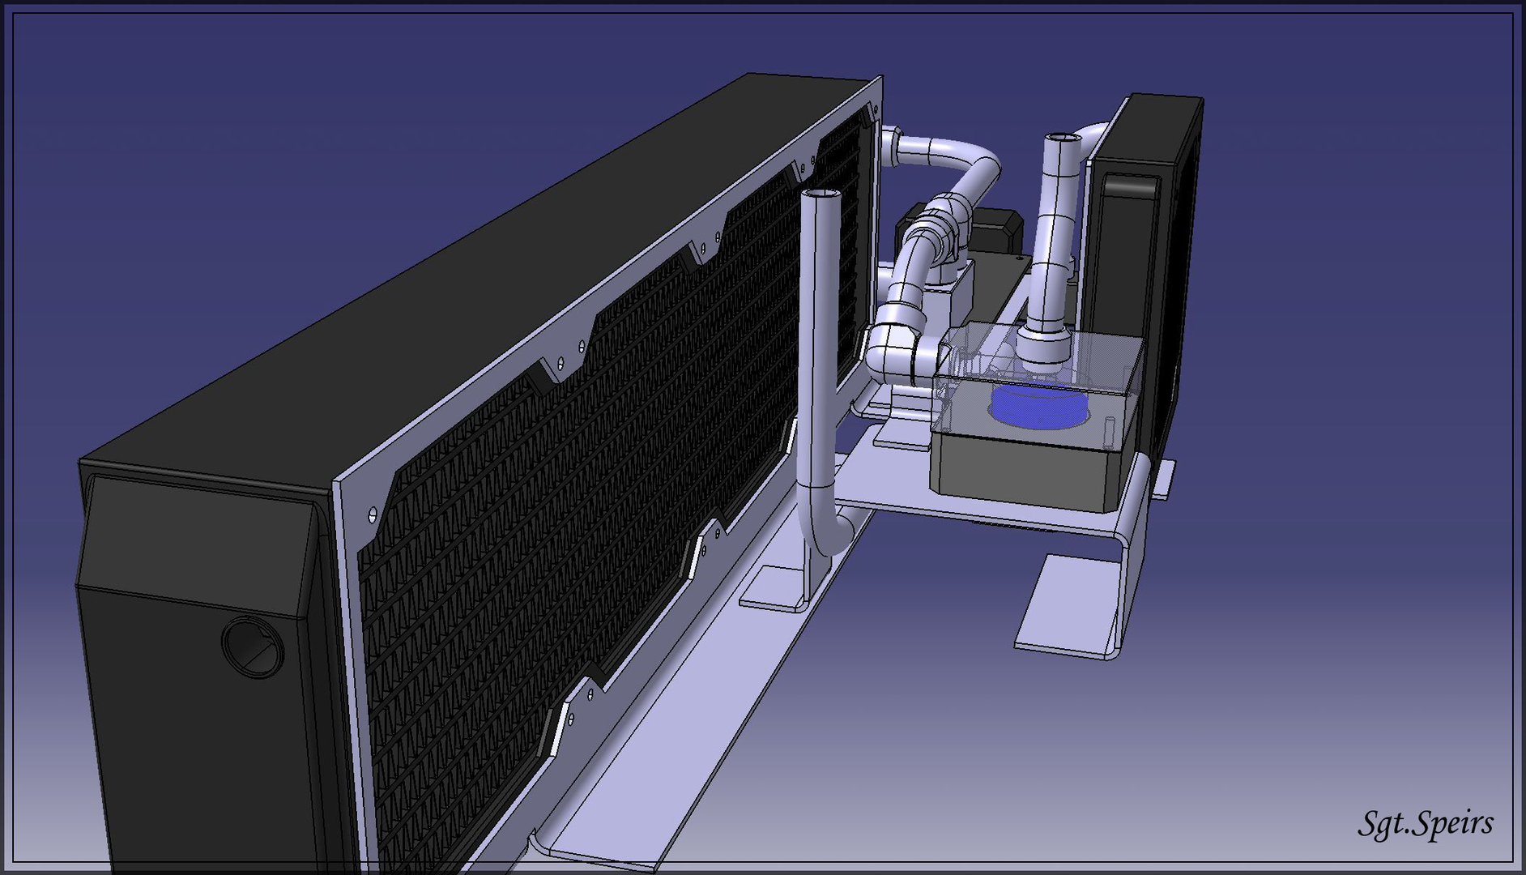Select the screw hole at radiator frame's lower-left corner
The image size is (1526, 875).
point(373,514)
